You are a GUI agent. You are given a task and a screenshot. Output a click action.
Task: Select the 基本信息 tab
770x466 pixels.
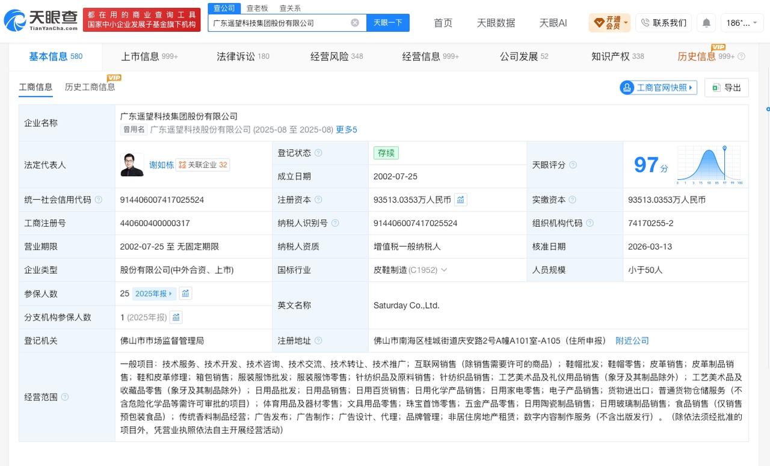coord(56,57)
